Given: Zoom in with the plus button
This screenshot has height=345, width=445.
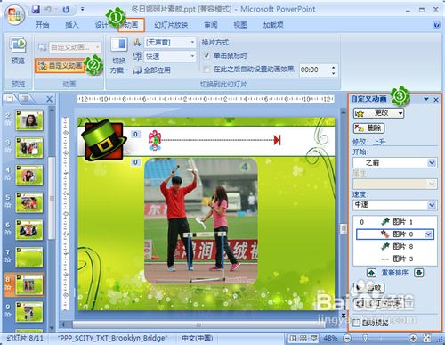Looking at the screenshot, I should tap(413, 338).
